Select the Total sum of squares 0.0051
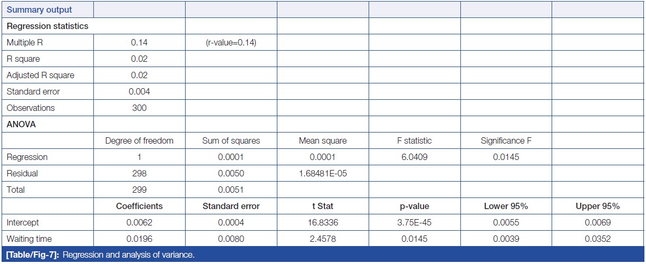 point(231,190)
